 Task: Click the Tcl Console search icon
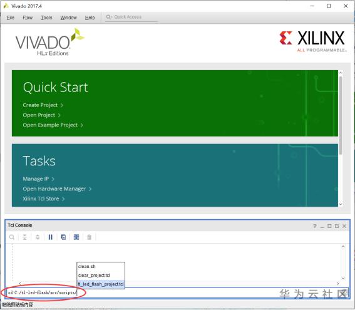(x=12, y=237)
